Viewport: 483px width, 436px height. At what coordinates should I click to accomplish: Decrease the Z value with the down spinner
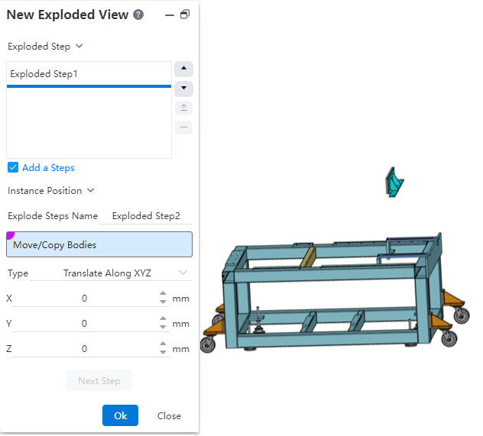163,352
